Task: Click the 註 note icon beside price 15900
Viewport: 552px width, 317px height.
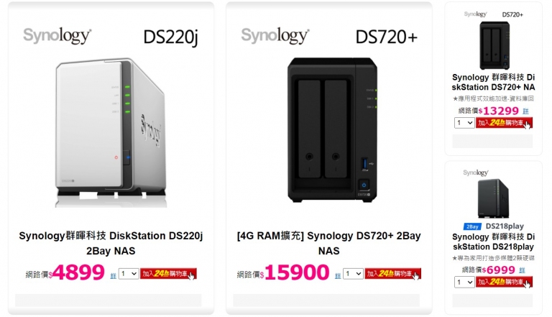Action: 338,276
